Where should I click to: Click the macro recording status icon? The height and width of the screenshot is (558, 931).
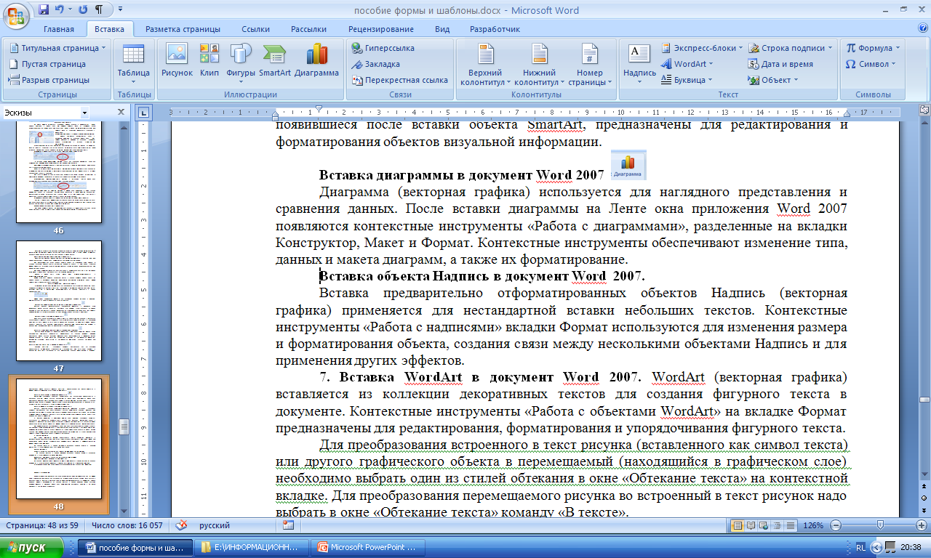coord(288,525)
